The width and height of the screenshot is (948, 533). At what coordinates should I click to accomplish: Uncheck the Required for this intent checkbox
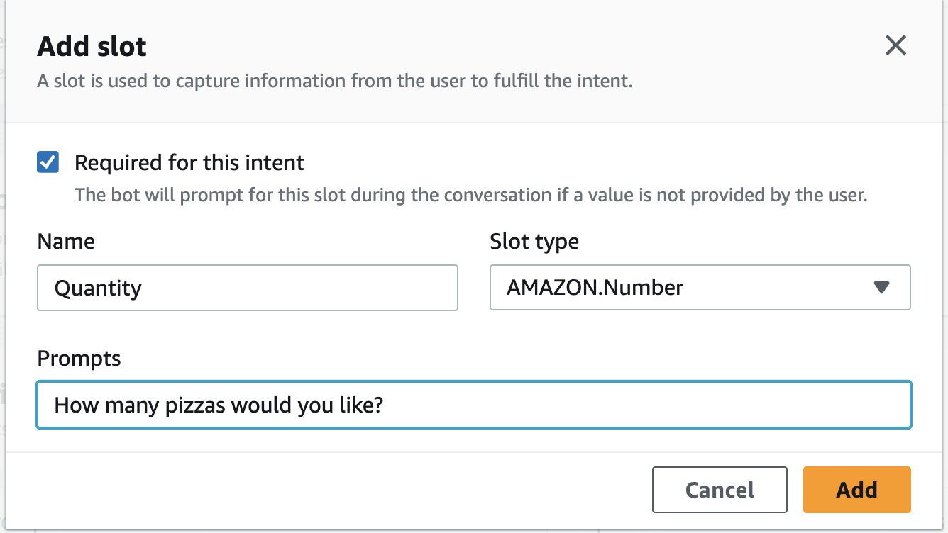click(x=48, y=163)
